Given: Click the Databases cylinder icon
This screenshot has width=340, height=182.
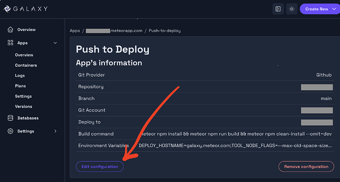Looking at the screenshot, I should (x=10, y=118).
